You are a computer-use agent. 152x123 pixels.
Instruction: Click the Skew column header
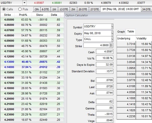click(x=40, y=15)
